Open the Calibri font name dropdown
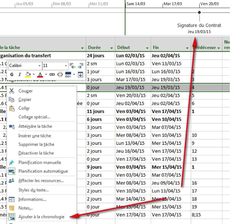 pos(39,66)
